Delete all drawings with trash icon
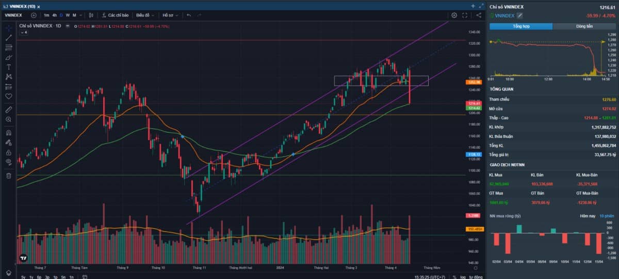This screenshot has width=619, height=279. (x=9, y=176)
